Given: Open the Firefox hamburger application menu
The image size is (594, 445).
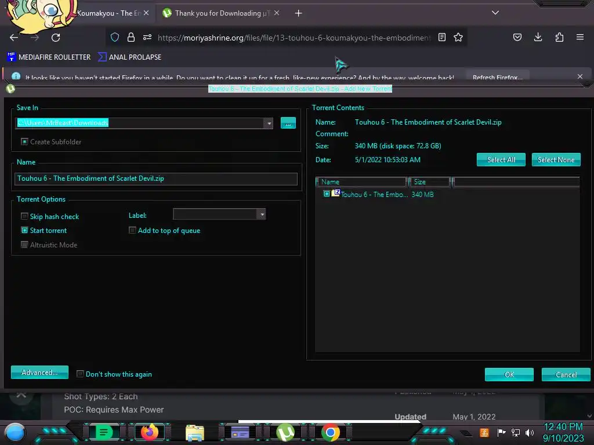Looking at the screenshot, I should click(x=580, y=37).
